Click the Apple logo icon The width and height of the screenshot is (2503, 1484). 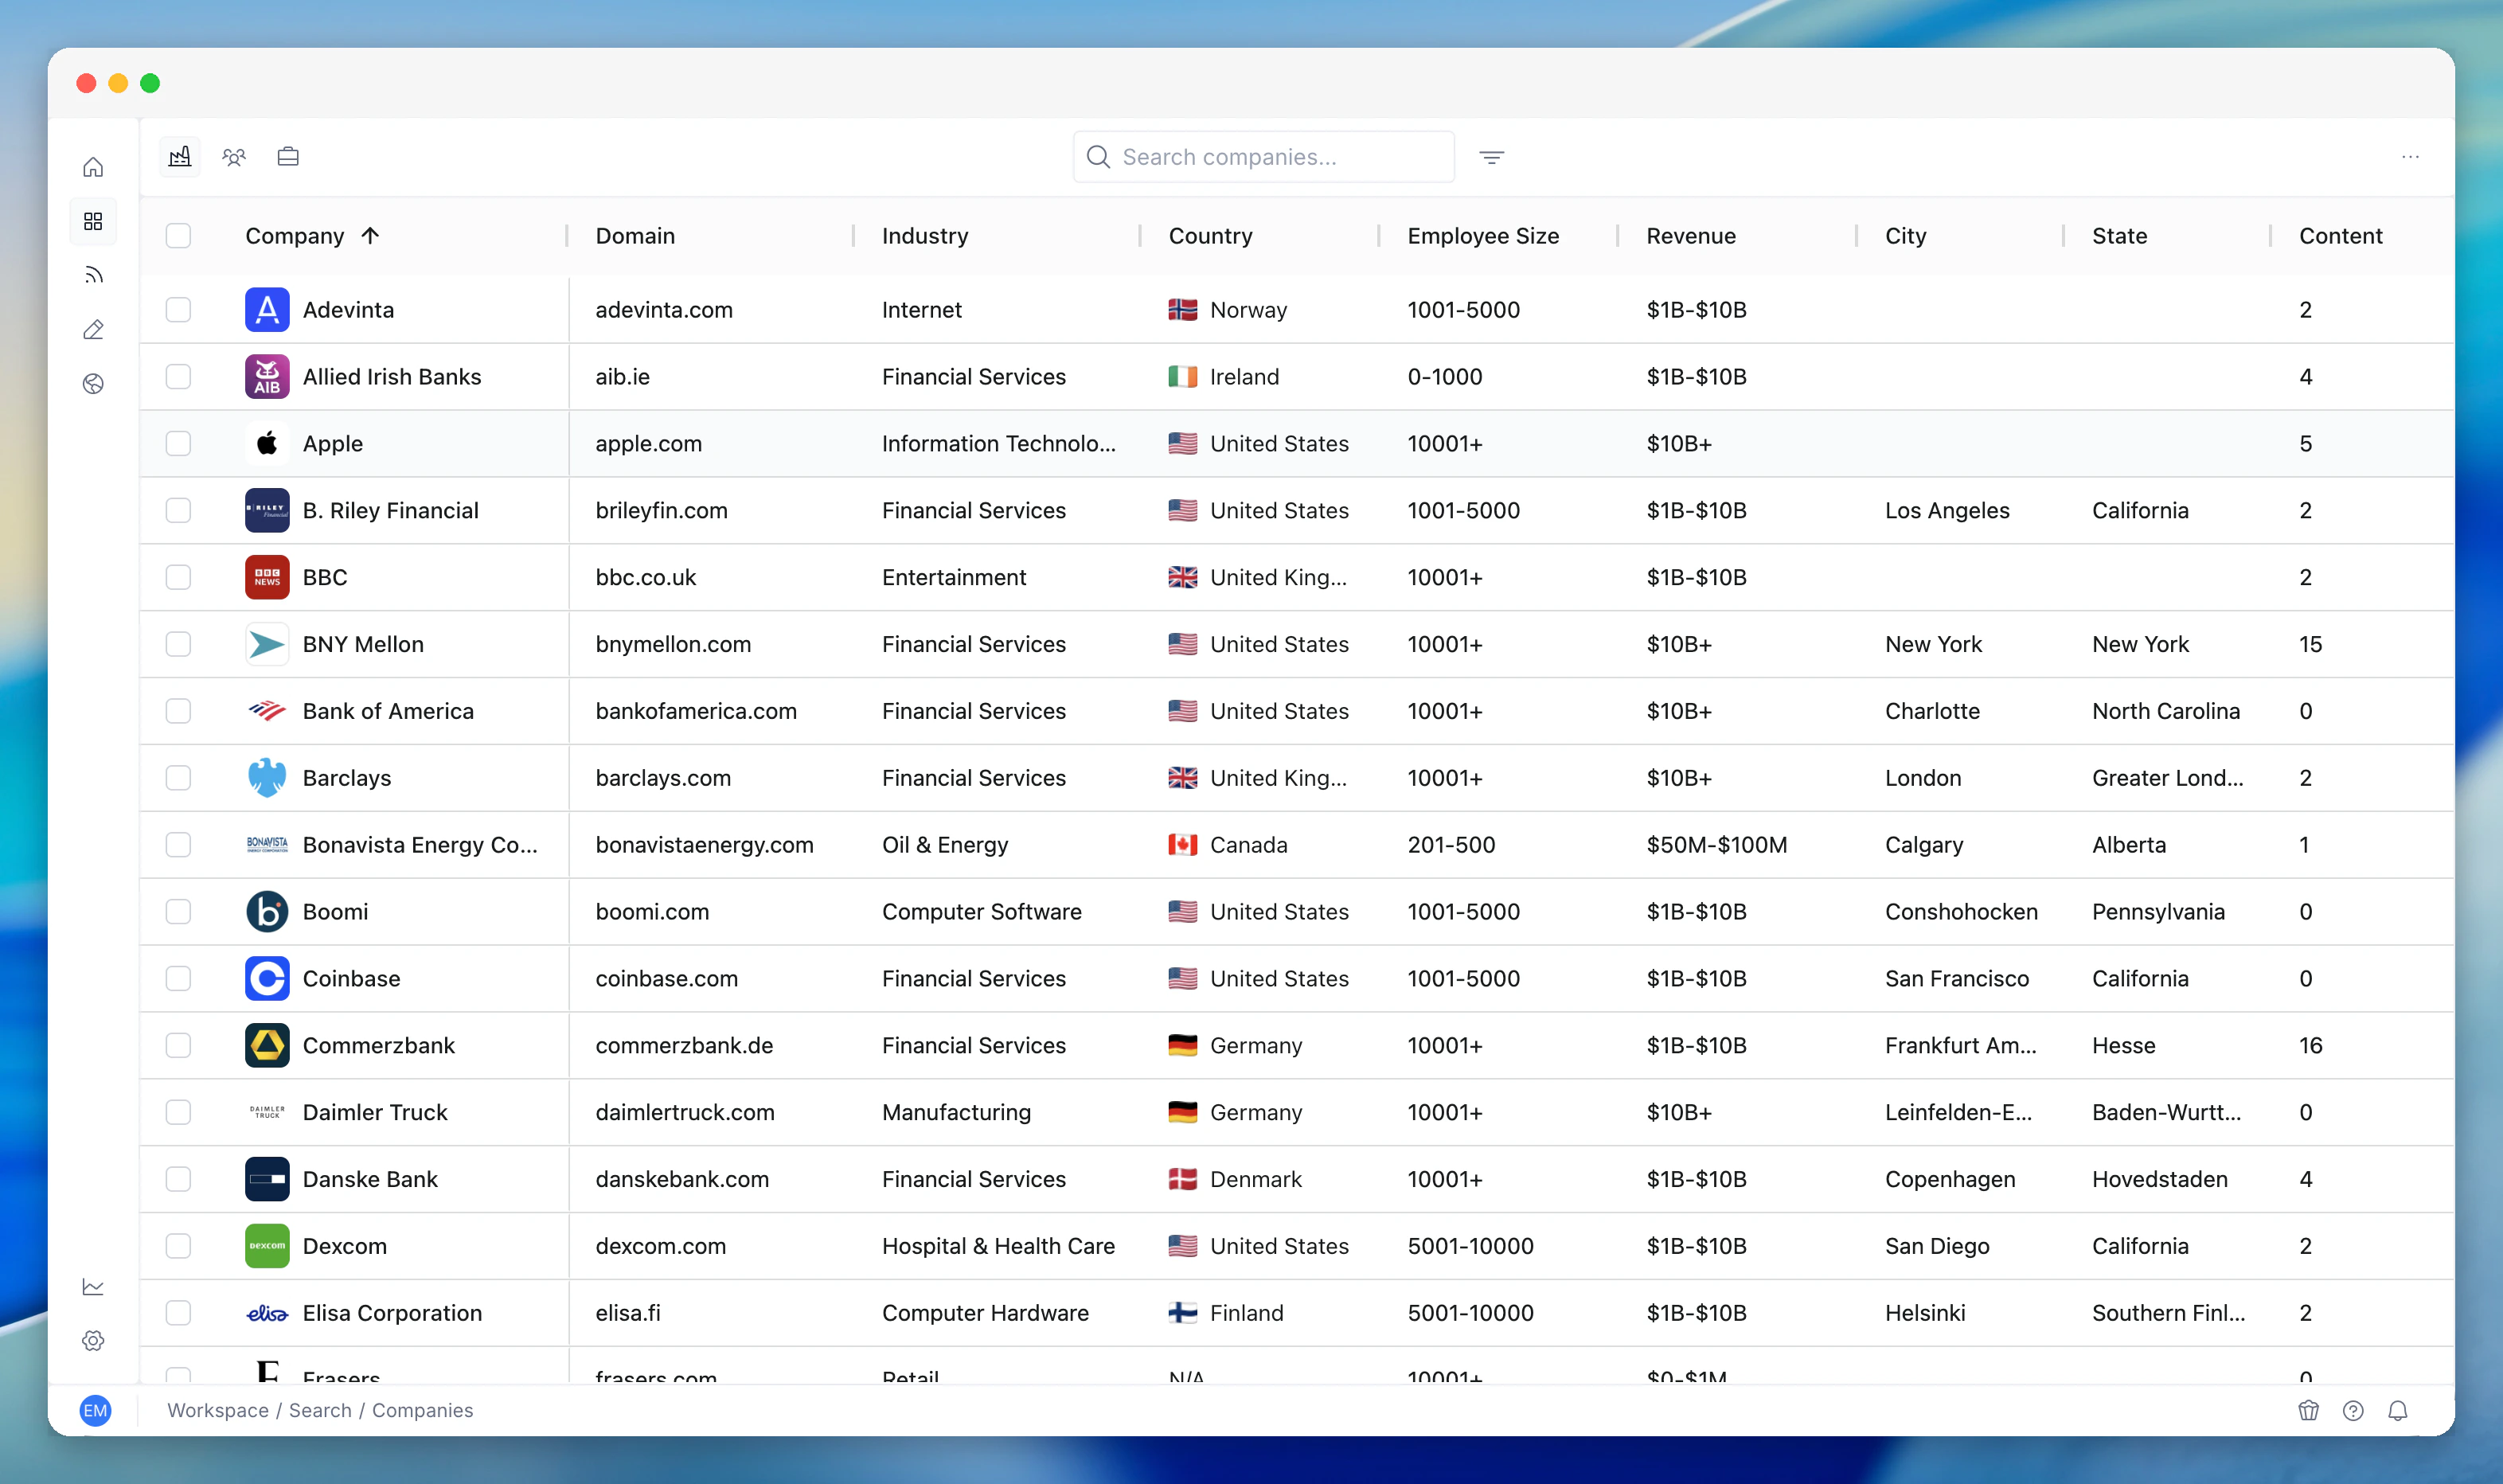[267, 444]
